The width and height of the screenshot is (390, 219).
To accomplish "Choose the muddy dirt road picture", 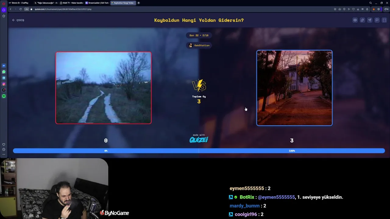I will [103, 88].
